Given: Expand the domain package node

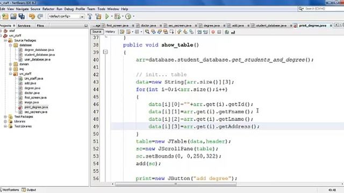Looking at the screenshot, I should tap(10, 64).
